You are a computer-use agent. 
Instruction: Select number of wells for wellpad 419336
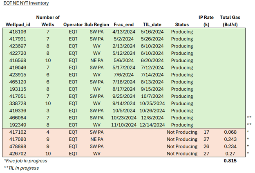click(48, 110)
